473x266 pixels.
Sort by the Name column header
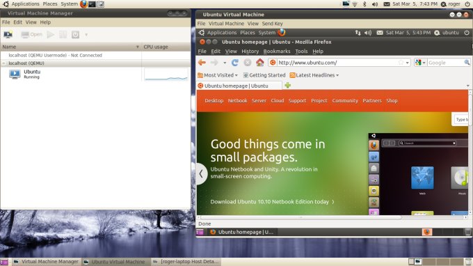71,47
